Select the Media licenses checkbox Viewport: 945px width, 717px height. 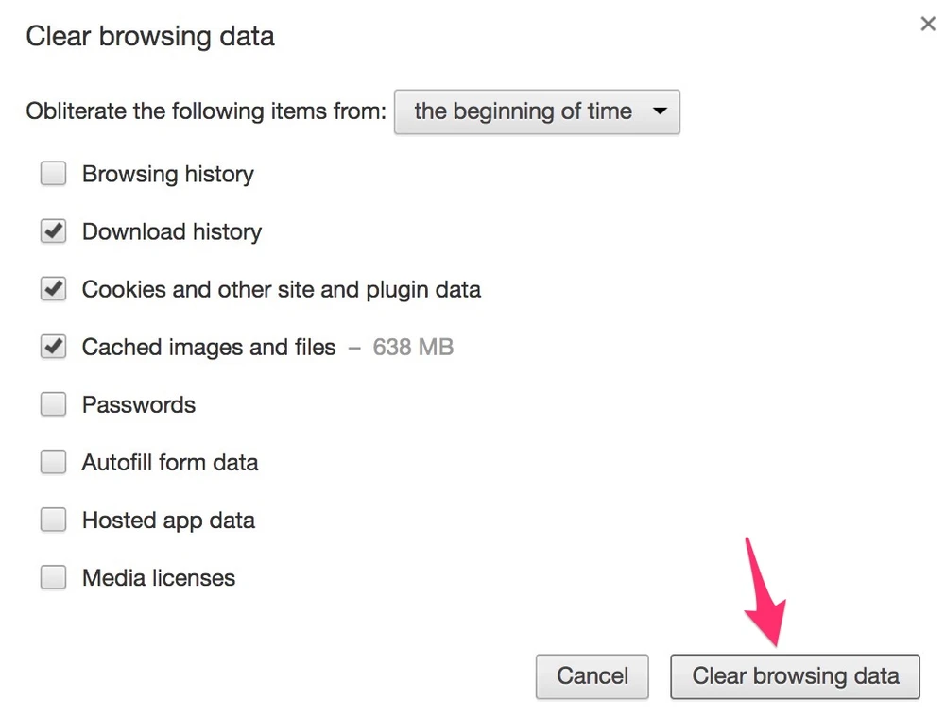[54, 577]
